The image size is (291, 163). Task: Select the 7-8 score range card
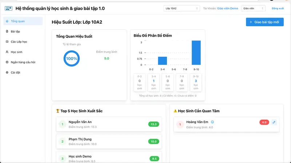[182, 83]
